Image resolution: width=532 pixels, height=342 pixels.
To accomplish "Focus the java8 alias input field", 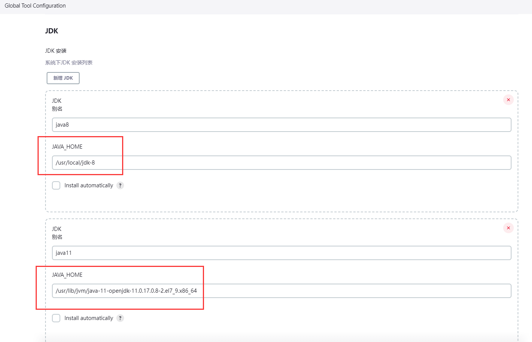I will point(281,125).
